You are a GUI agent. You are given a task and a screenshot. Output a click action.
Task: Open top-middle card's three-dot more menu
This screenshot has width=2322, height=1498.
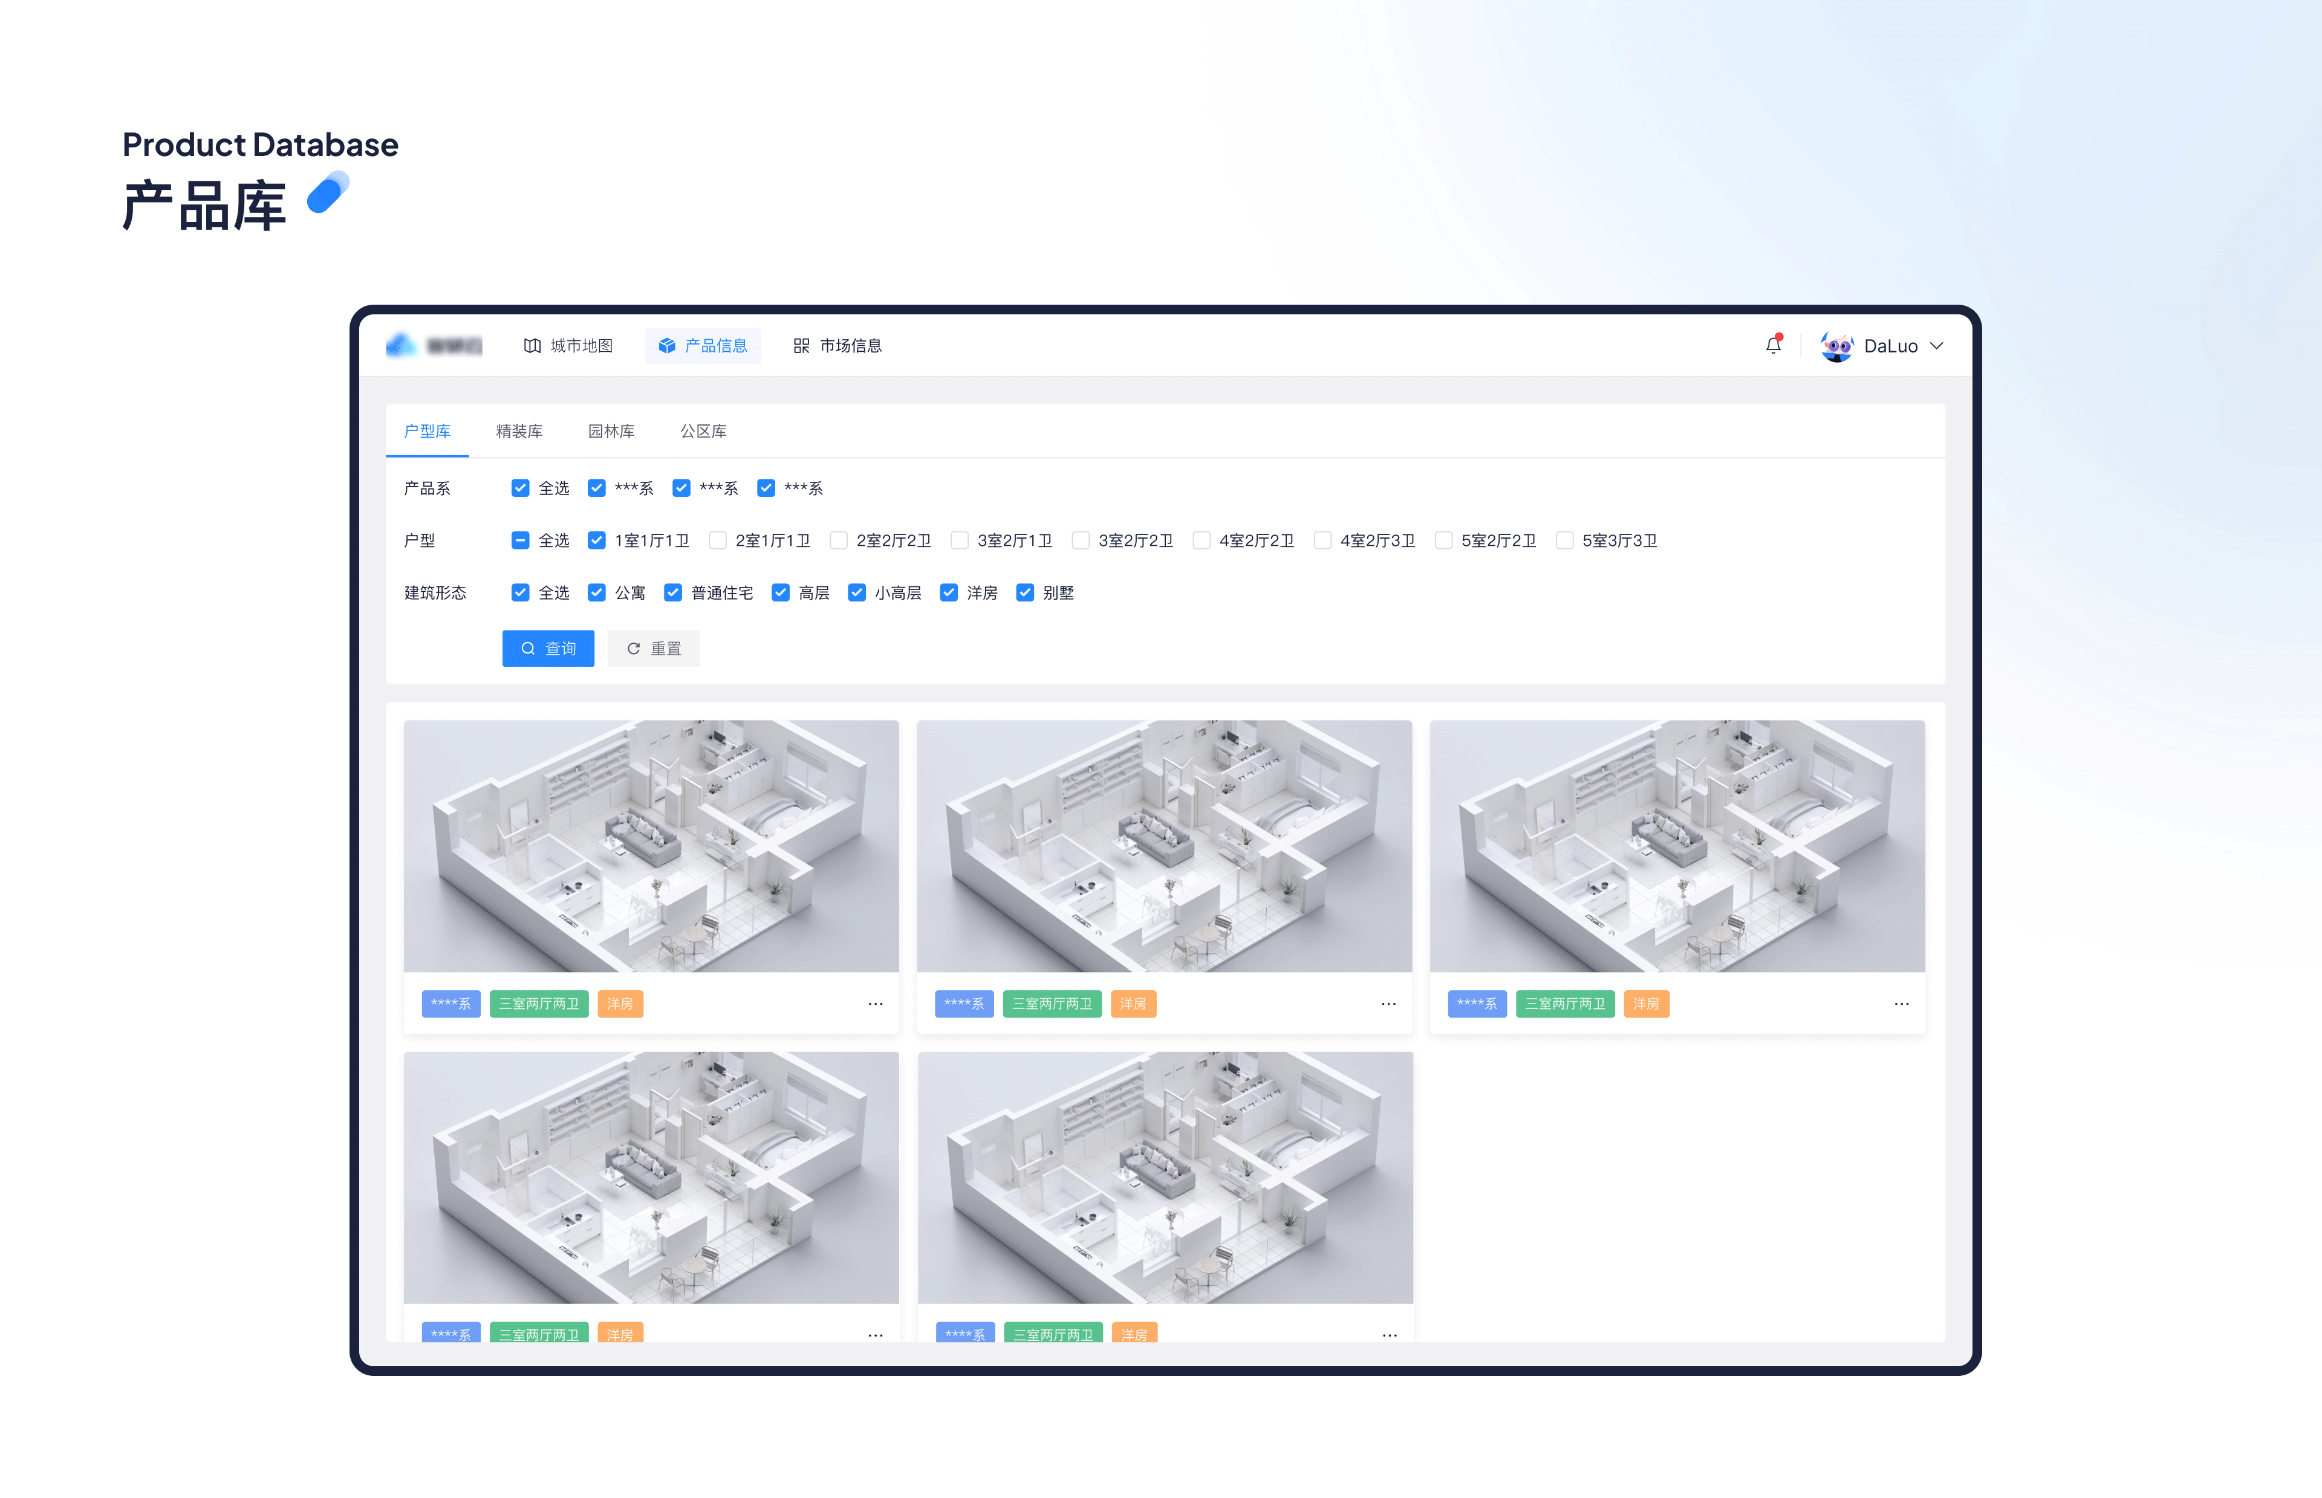tap(1388, 1004)
